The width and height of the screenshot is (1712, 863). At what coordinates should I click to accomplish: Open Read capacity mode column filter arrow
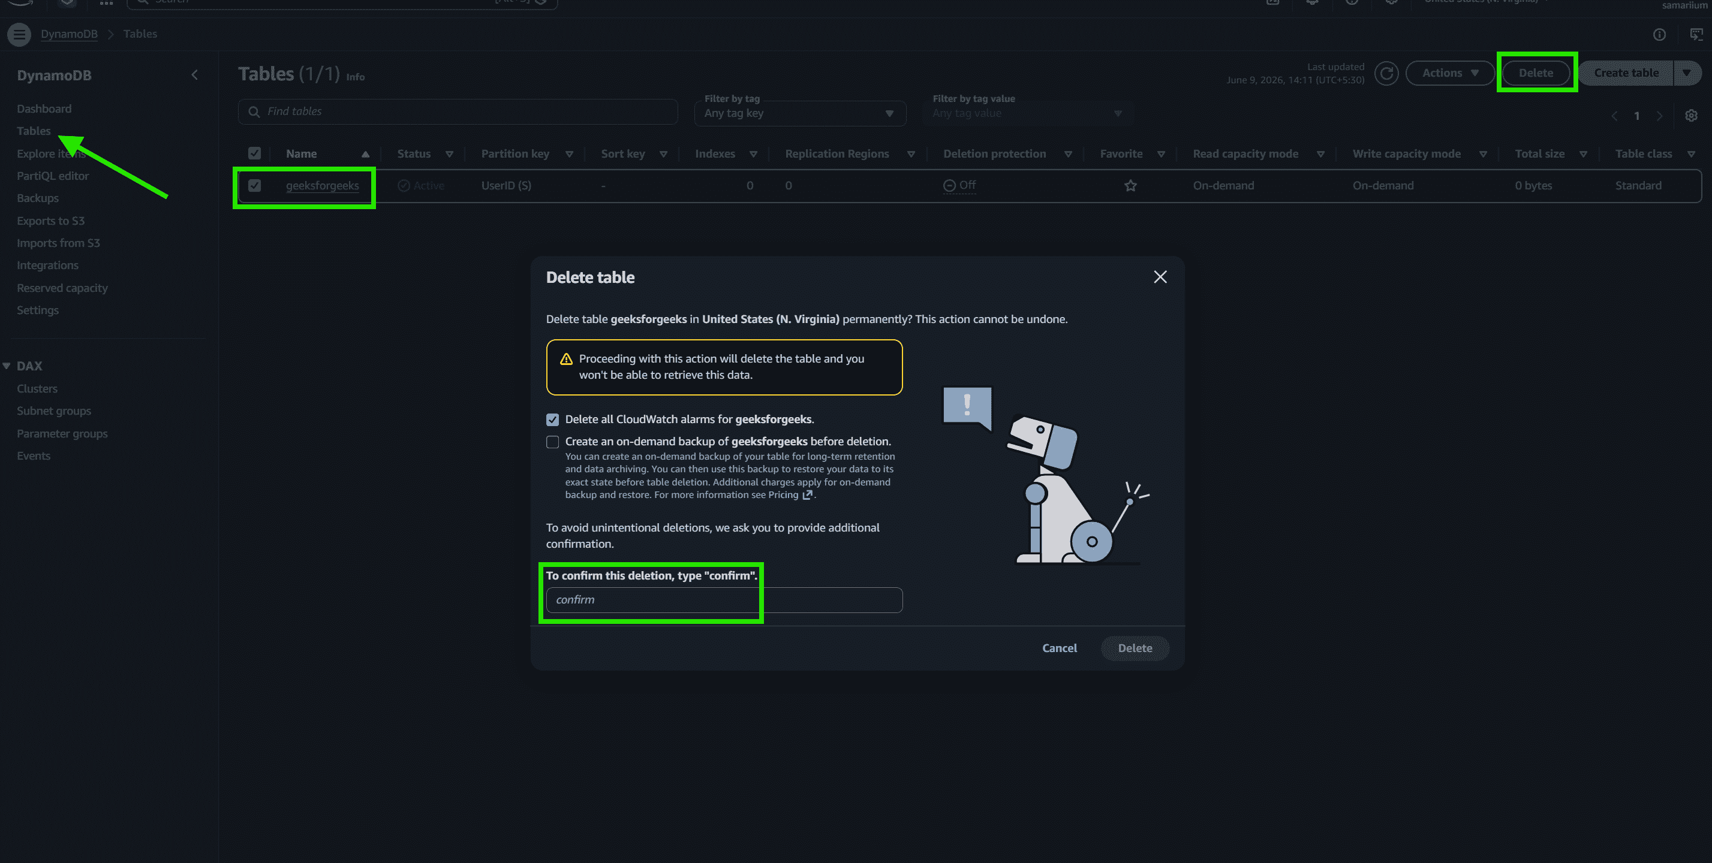[1320, 154]
